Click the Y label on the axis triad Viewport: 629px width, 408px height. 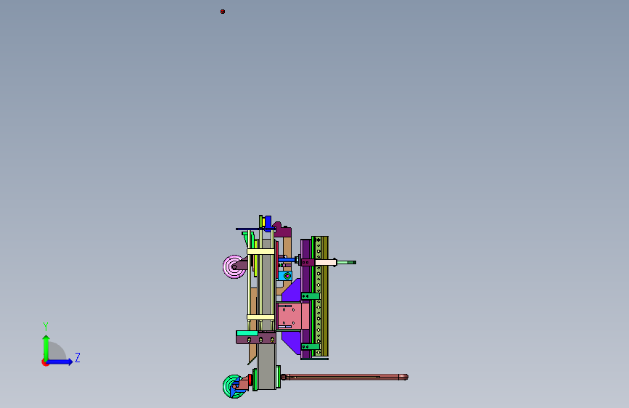coord(46,327)
